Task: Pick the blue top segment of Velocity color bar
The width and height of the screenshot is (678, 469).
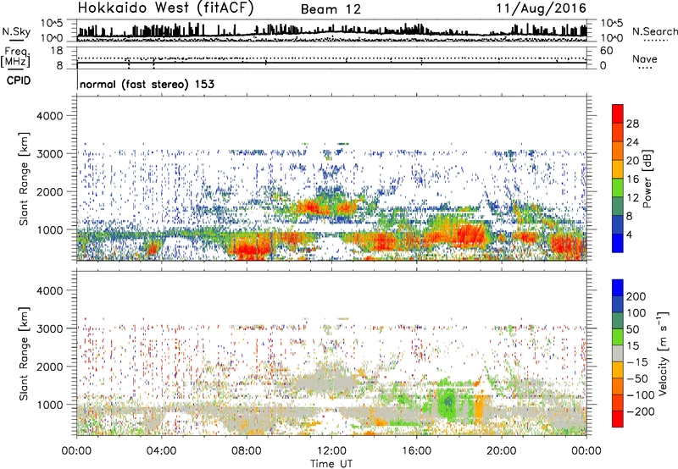Action: pos(618,288)
